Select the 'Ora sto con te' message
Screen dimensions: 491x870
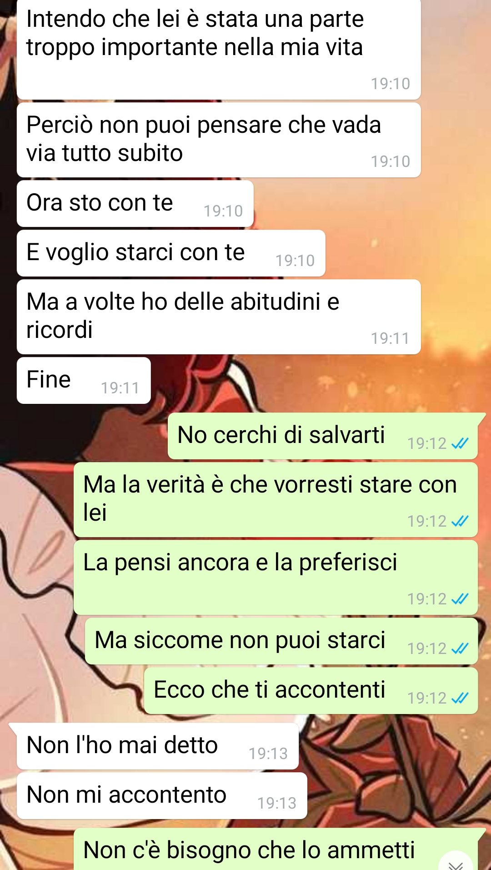point(135,204)
